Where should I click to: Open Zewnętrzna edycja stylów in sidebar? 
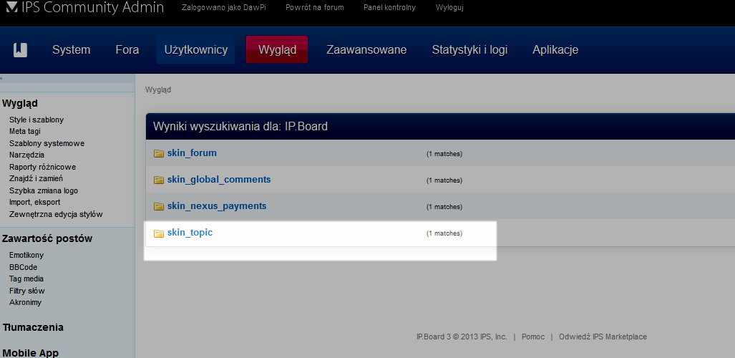56,214
